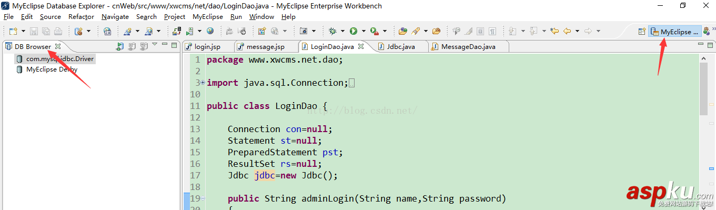Viewport: 716px width, 210px height.
Task: Click the New file wizard icon
Action: [x=13, y=31]
